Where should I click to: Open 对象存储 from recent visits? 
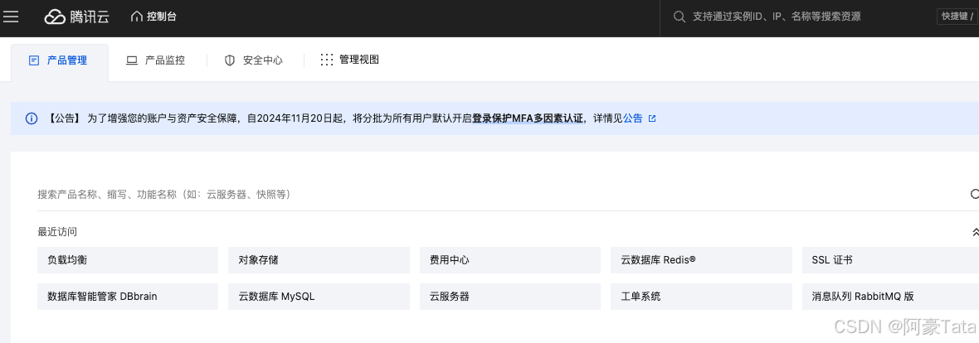click(319, 260)
